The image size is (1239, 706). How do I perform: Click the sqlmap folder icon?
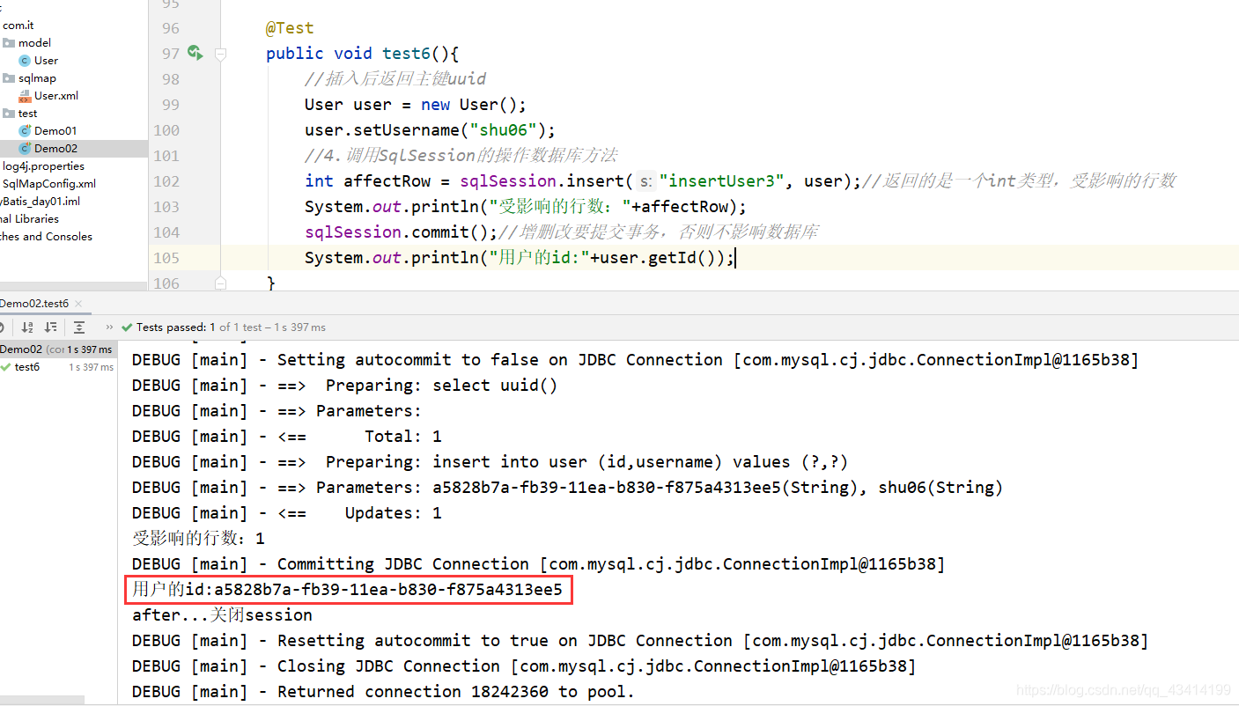(x=9, y=78)
